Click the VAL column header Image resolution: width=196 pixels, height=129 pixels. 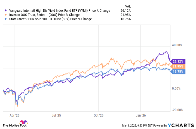127,5
